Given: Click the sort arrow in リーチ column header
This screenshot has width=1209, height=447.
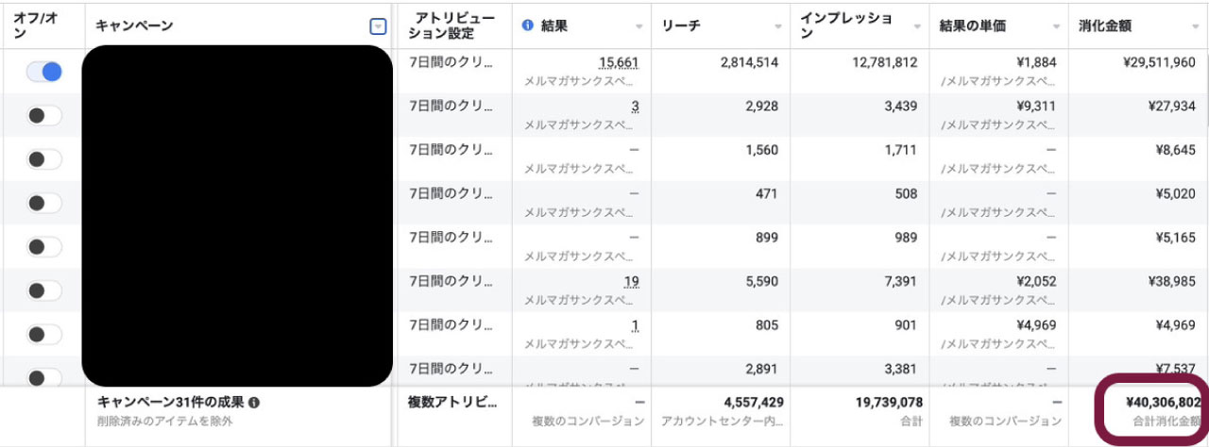Looking at the screenshot, I should point(778,26).
